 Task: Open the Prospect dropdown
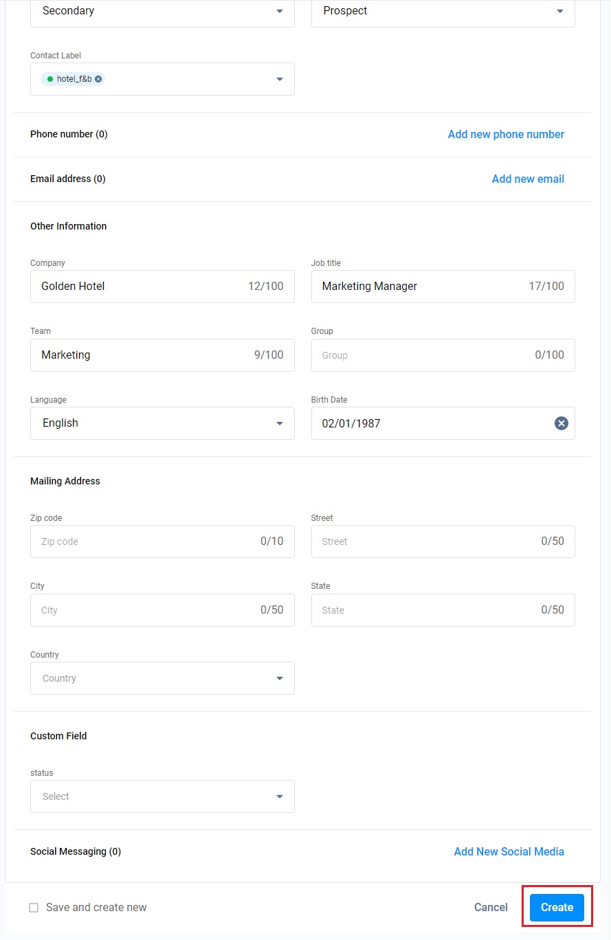559,11
